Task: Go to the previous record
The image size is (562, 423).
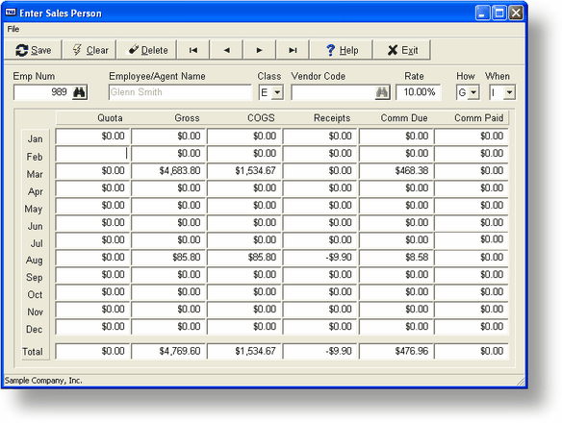Action: click(226, 50)
